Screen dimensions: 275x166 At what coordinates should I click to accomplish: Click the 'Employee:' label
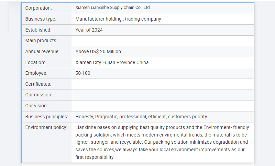point(36,73)
